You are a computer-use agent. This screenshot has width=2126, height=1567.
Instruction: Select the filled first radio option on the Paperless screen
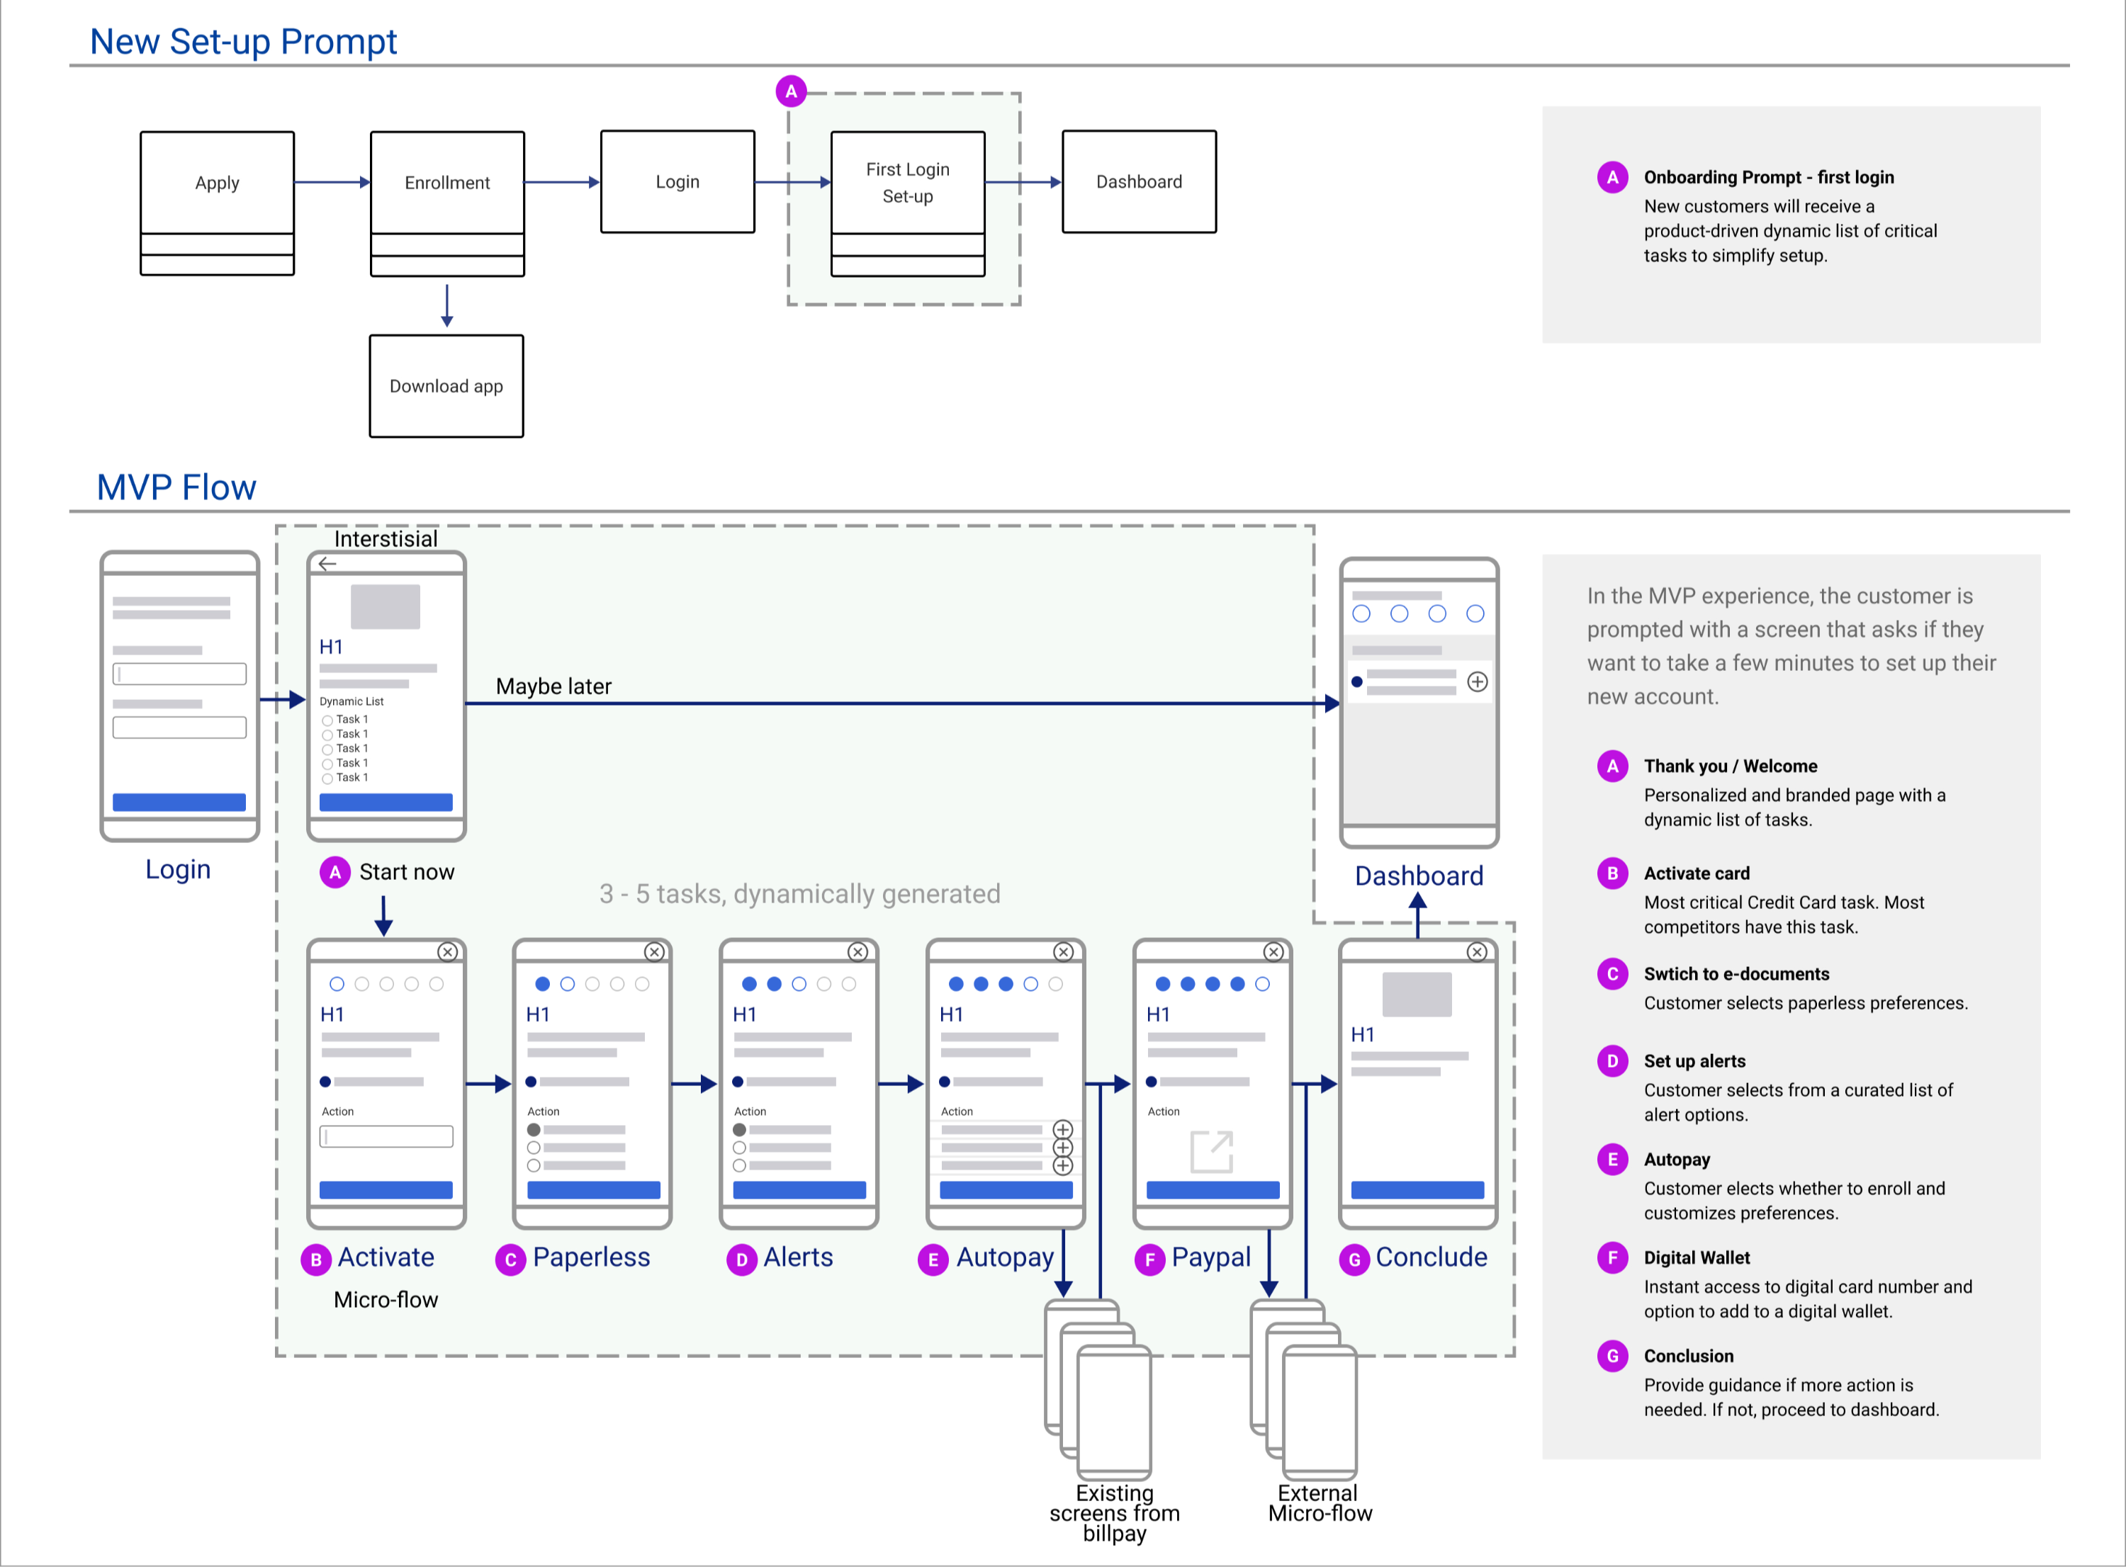[x=534, y=1130]
